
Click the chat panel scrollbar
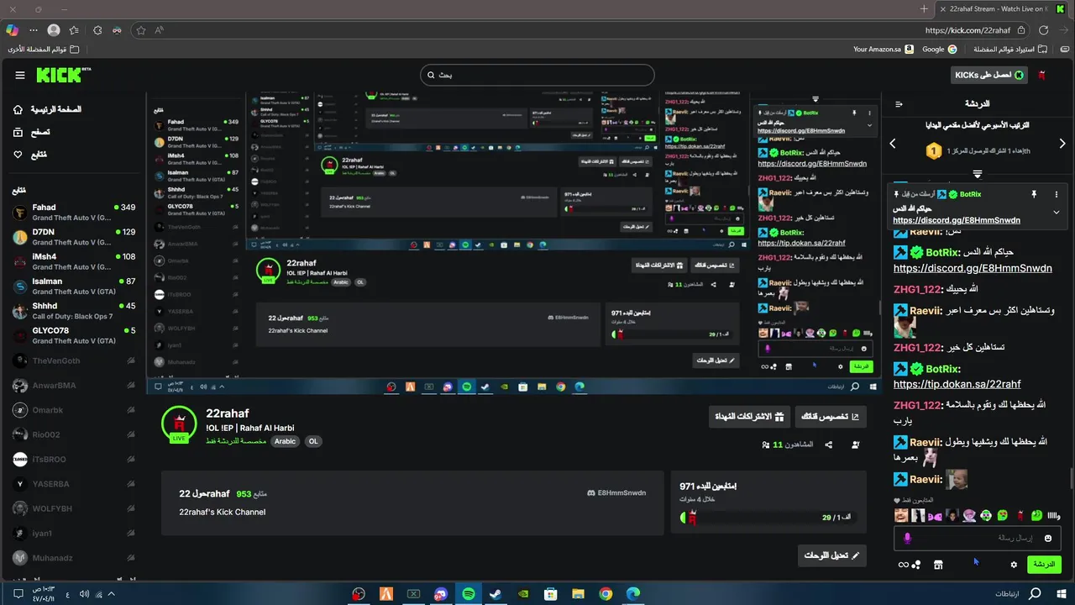tap(1070, 478)
